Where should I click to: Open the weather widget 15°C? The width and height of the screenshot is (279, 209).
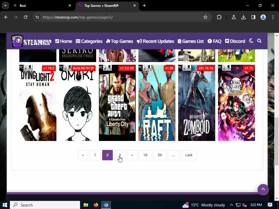pyautogui.click(x=204, y=205)
